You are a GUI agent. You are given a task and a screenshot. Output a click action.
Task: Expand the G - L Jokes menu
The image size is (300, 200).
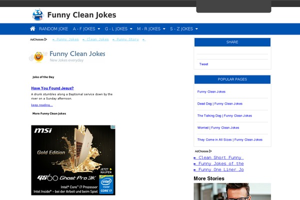click(118, 29)
